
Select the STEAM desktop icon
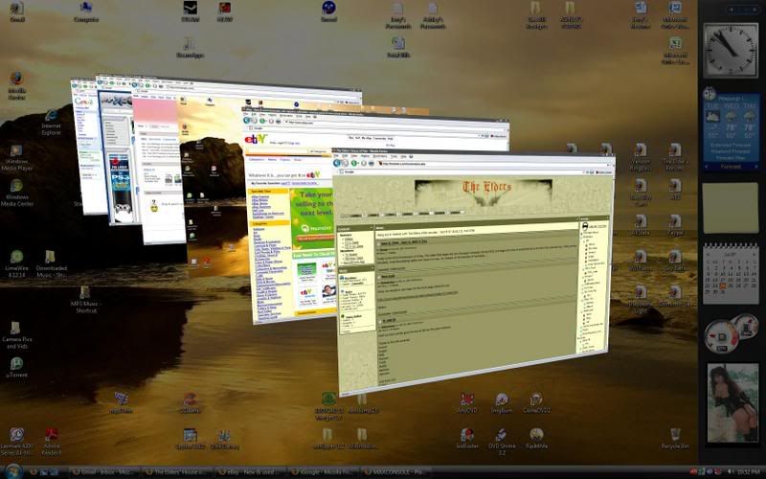pyautogui.click(x=190, y=12)
